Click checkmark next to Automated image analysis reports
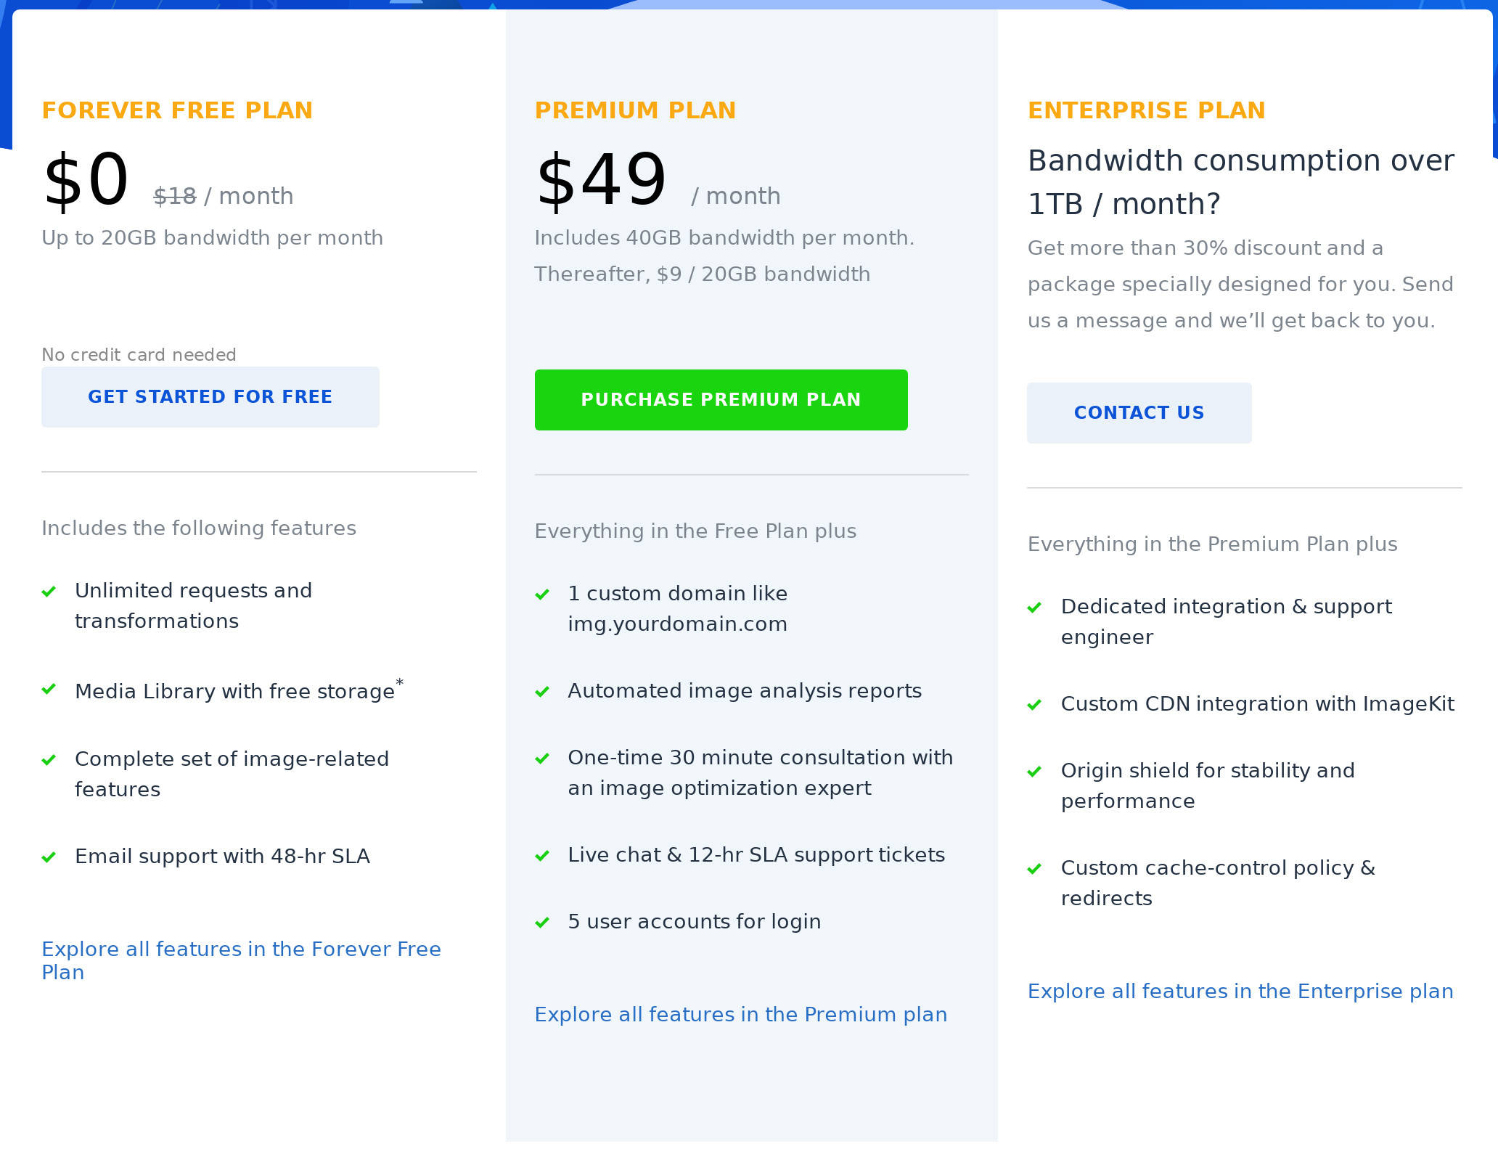Image resolution: width=1498 pixels, height=1152 pixels. tap(543, 692)
